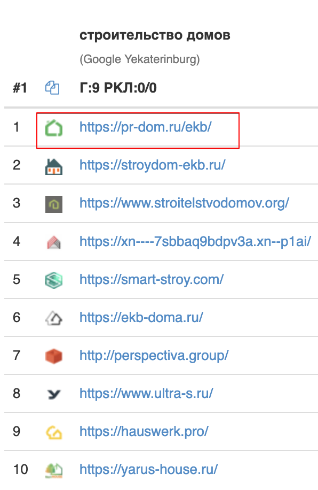The image size is (318, 490).
Task: Click the red cube favicon for perspectiva.group
Action: [54, 356]
